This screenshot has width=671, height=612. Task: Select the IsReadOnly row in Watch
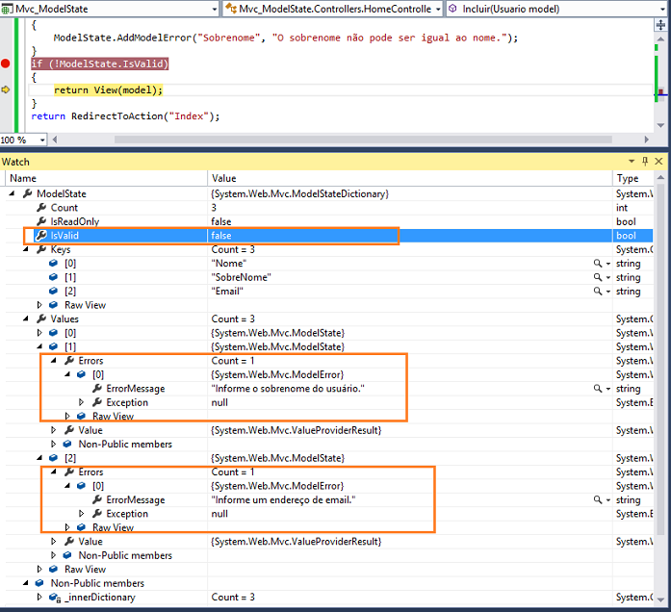coord(75,222)
